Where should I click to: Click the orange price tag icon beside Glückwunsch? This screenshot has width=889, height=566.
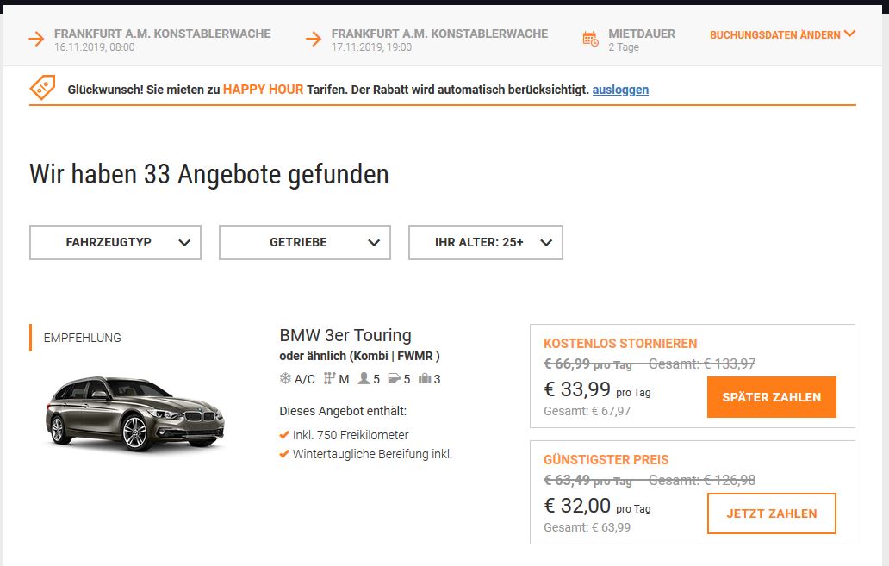pos(40,88)
